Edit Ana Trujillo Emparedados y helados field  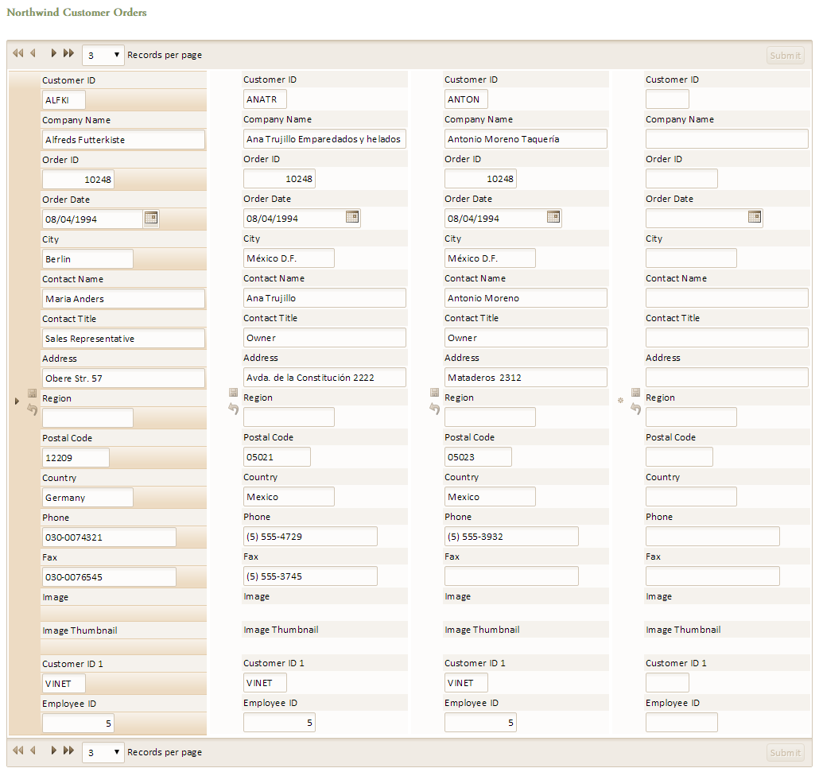[324, 139]
